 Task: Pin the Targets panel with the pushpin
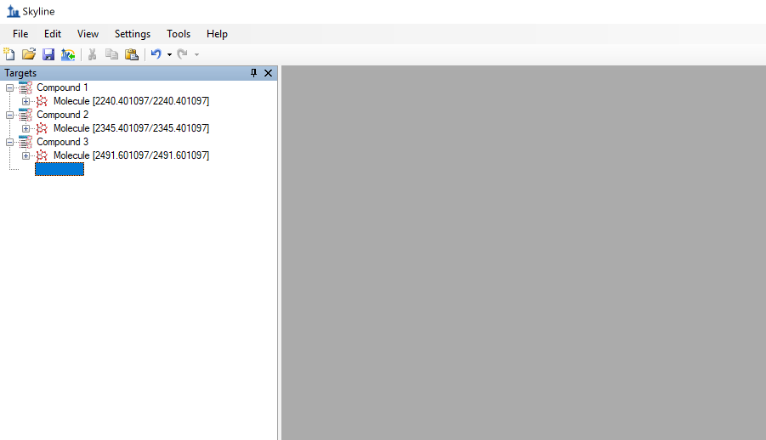[253, 73]
